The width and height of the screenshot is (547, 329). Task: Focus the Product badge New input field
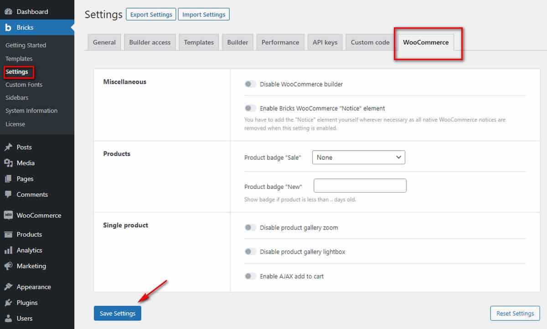360,186
